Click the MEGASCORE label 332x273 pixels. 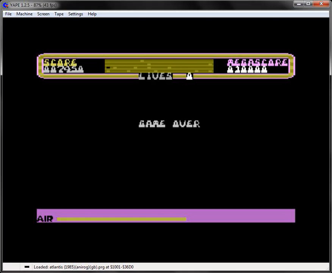(x=257, y=63)
